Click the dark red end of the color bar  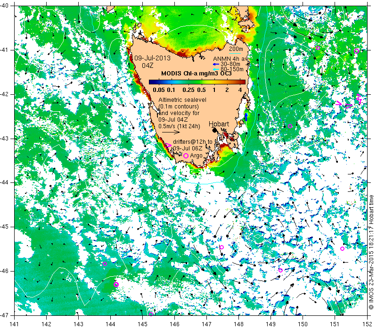tap(243, 82)
